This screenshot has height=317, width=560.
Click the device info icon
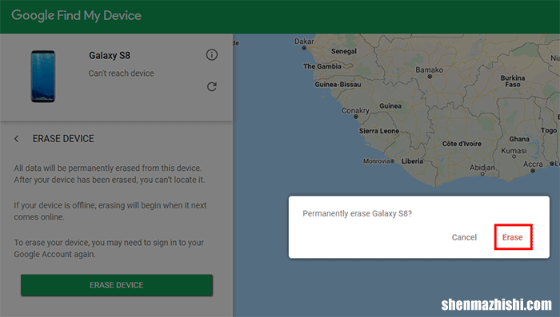point(212,55)
